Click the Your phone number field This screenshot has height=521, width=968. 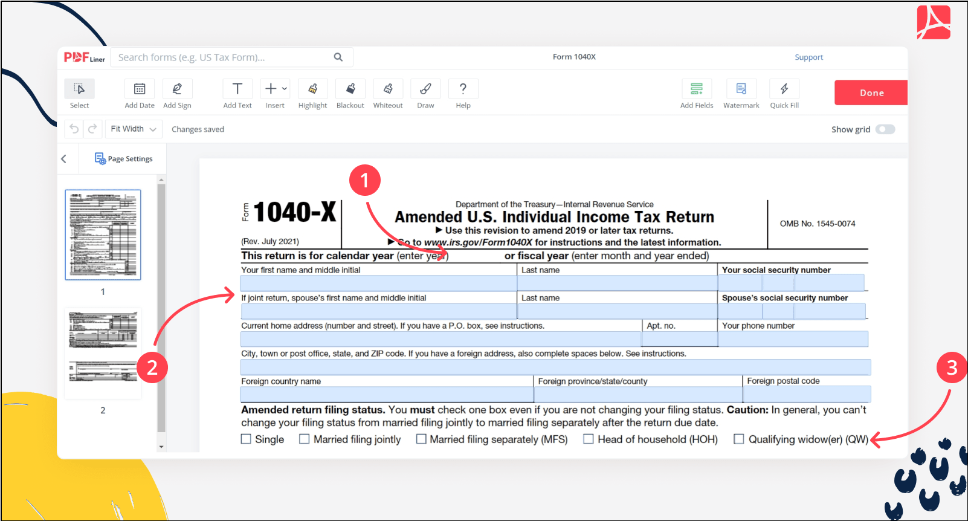(x=793, y=339)
